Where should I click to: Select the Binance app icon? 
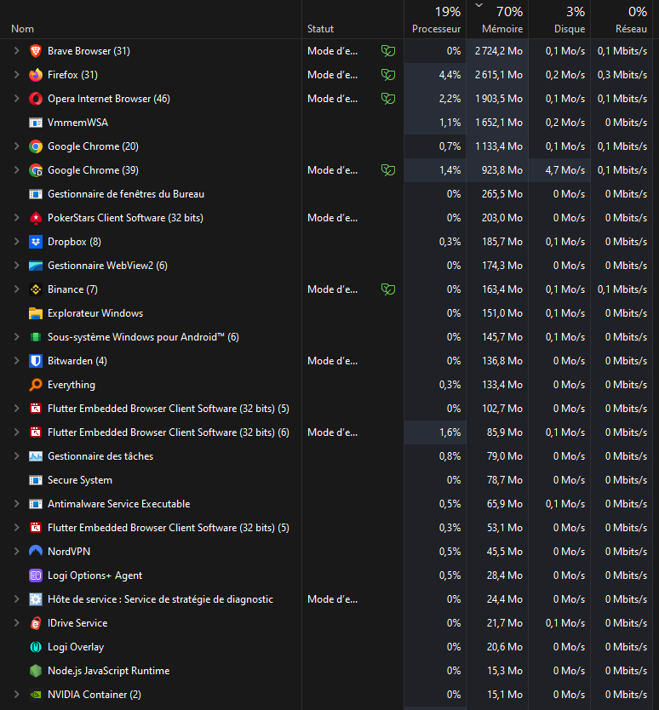(x=36, y=289)
